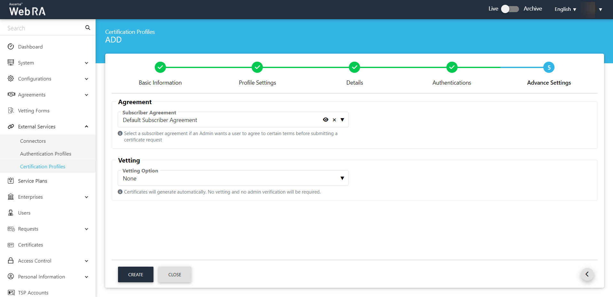Image resolution: width=613 pixels, height=297 pixels.
Task: Click the Certificates icon in sidebar
Action: (11, 245)
